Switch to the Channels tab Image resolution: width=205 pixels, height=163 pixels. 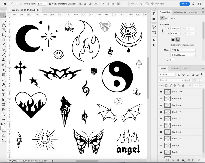174,68
